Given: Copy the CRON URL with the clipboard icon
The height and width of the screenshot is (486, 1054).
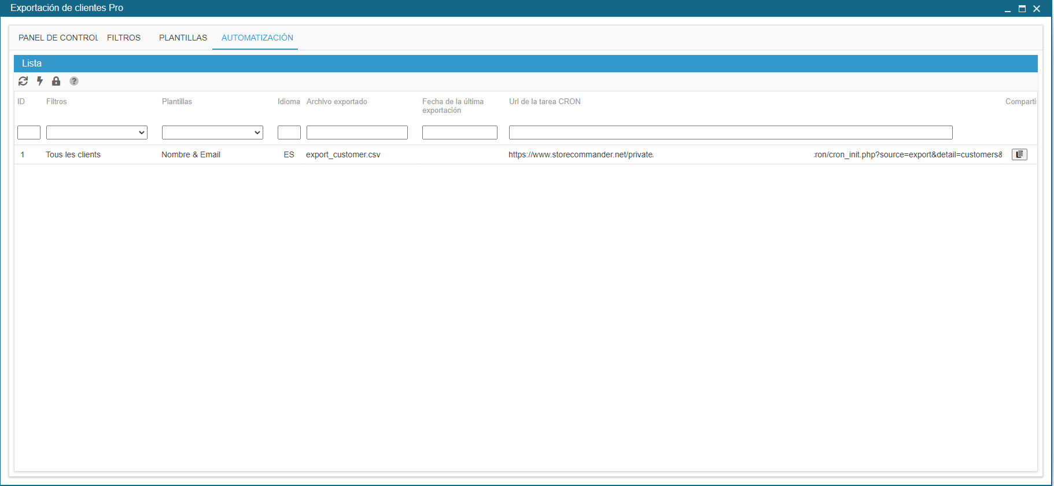Looking at the screenshot, I should pos(1019,154).
